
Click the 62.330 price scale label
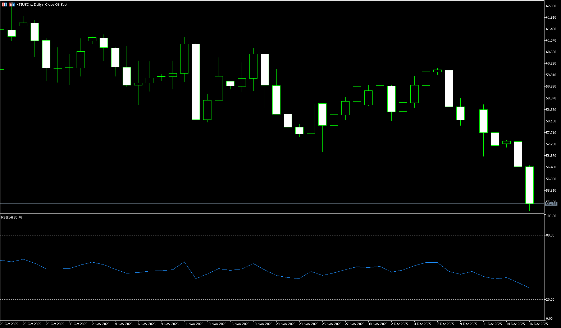click(551, 6)
